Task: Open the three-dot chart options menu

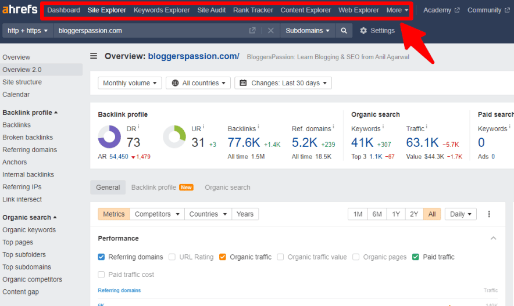Action: click(489, 214)
